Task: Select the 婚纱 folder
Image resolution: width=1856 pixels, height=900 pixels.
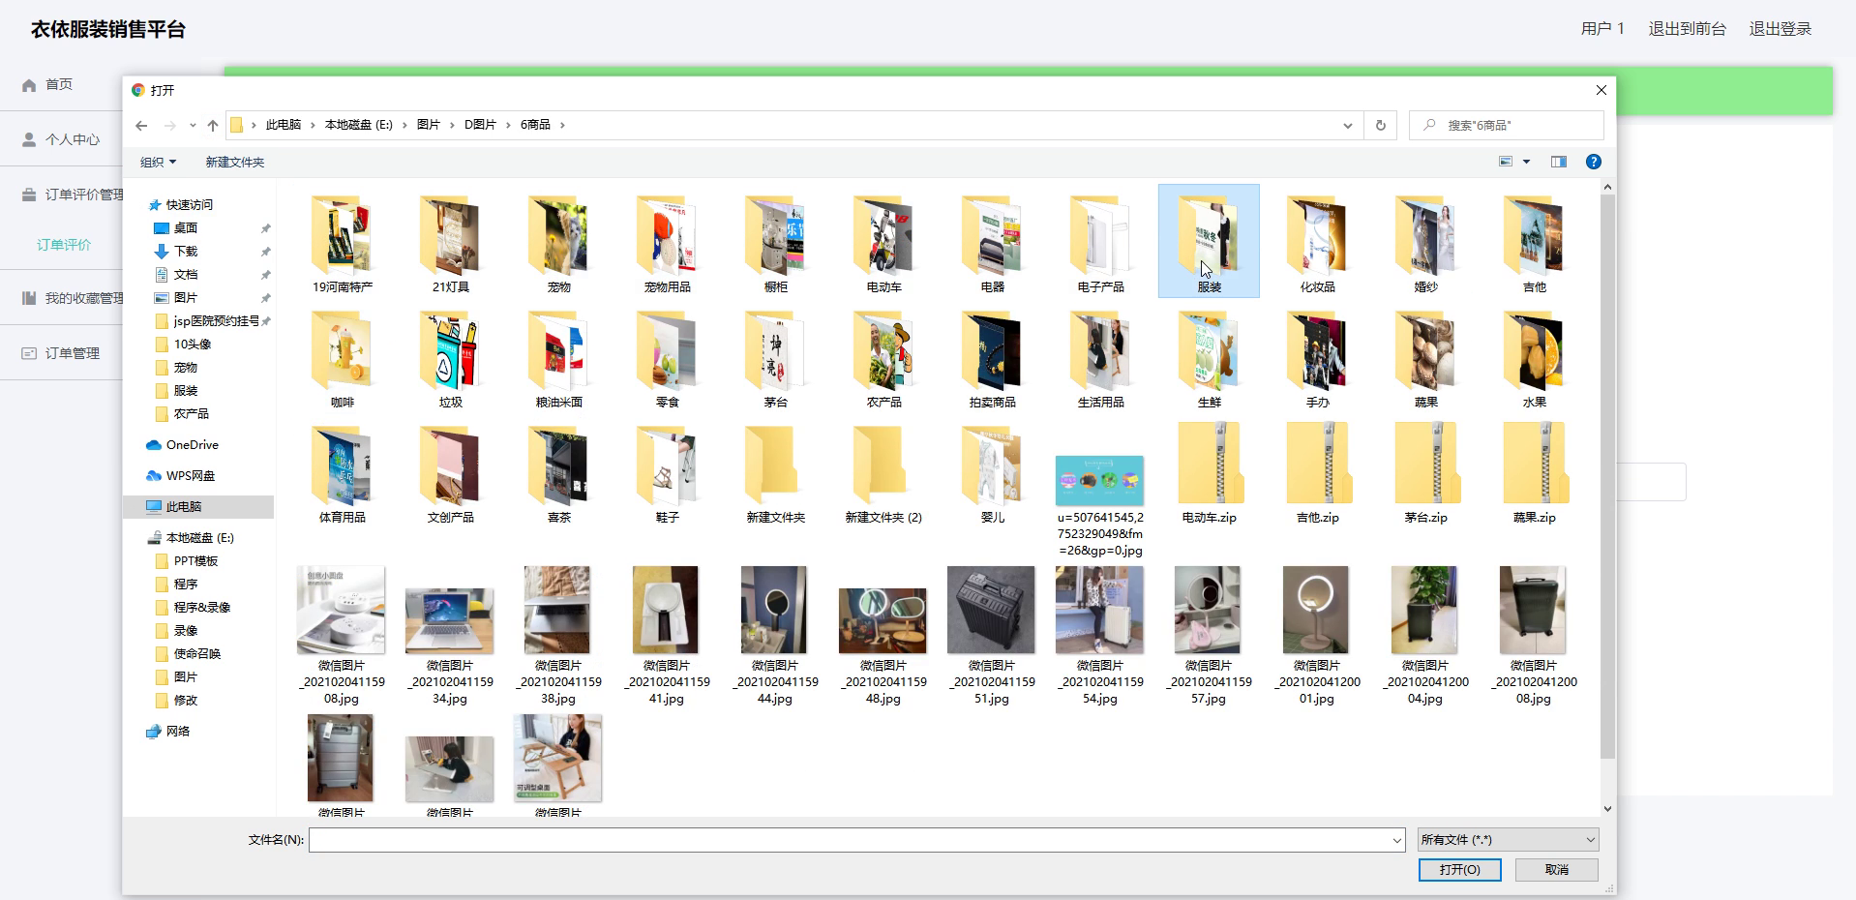Action: 1426,242
